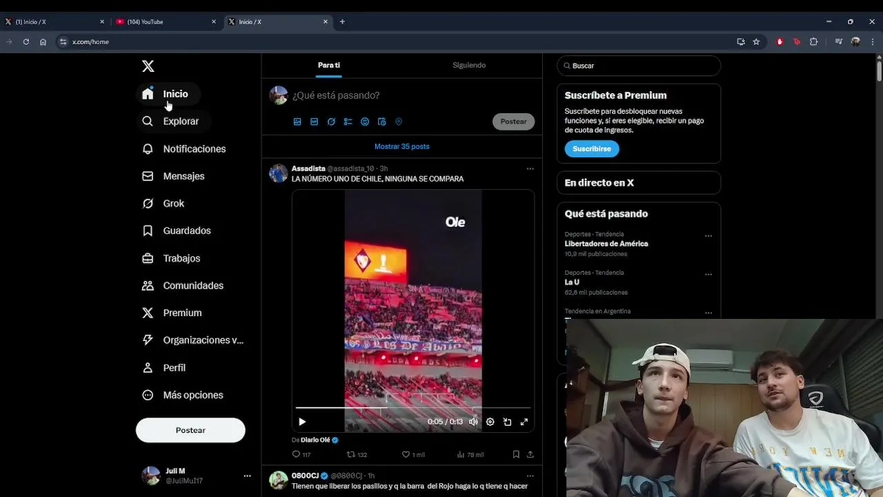This screenshot has height=497, width=883.
Task: Open the Libertadores de América trend
Action: [x=606, y=244]
